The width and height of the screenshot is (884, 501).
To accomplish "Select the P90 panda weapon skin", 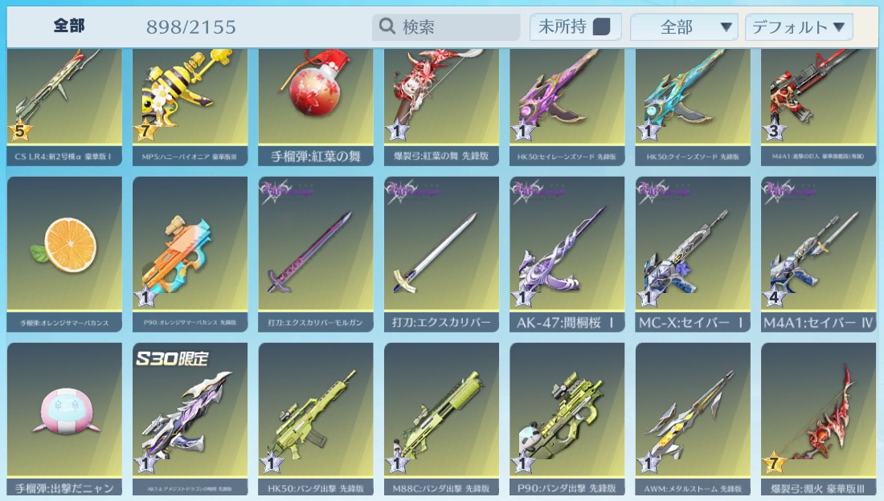I will coord(567,419).
